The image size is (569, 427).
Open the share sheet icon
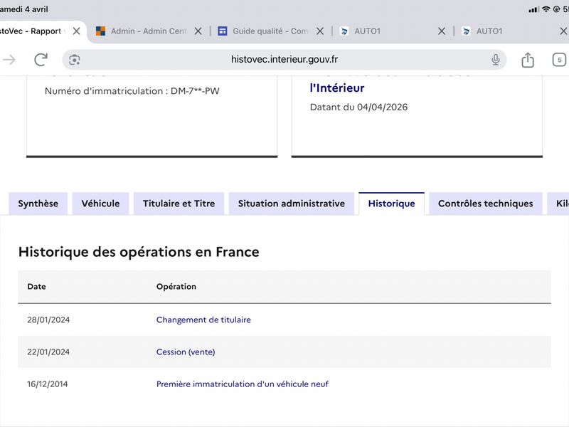[528, 60]
